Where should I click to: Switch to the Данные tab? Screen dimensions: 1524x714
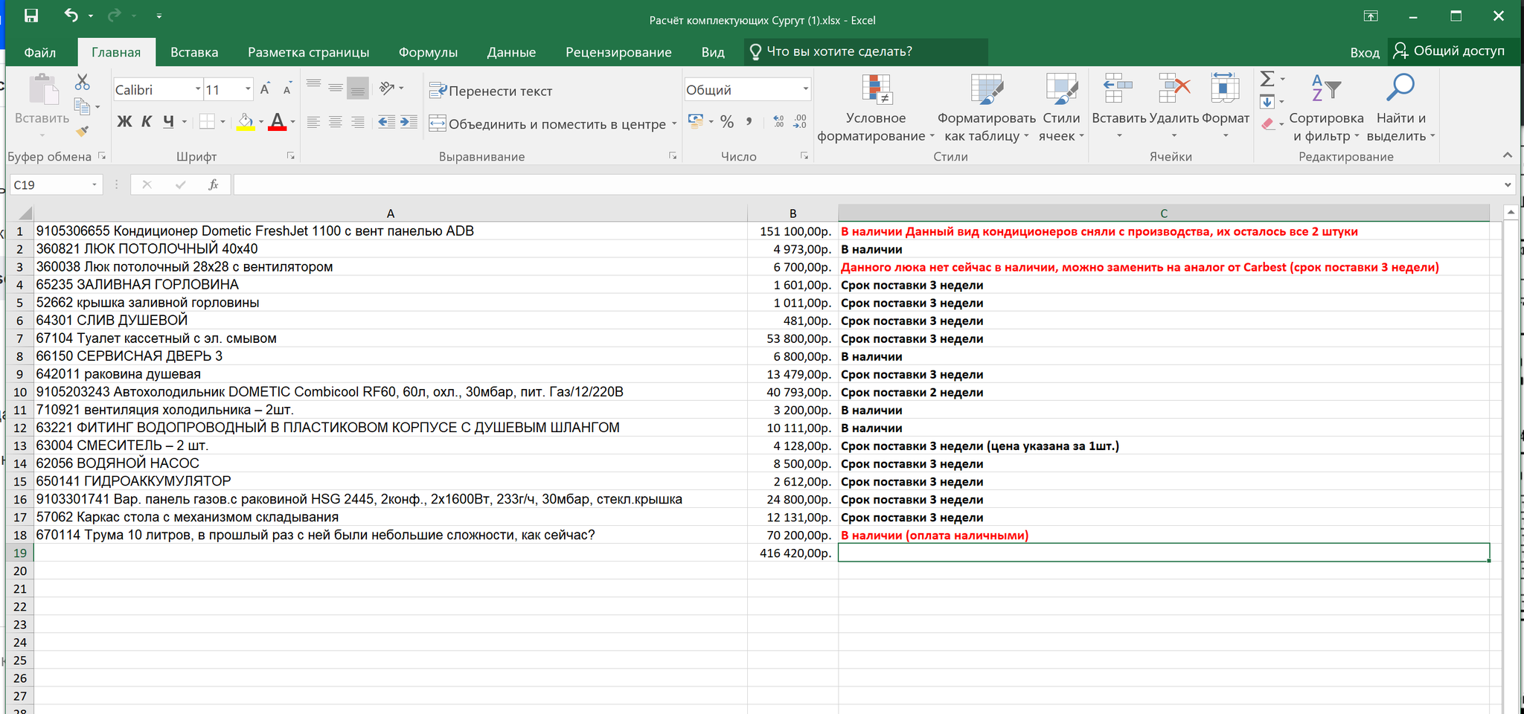(511, 52)
